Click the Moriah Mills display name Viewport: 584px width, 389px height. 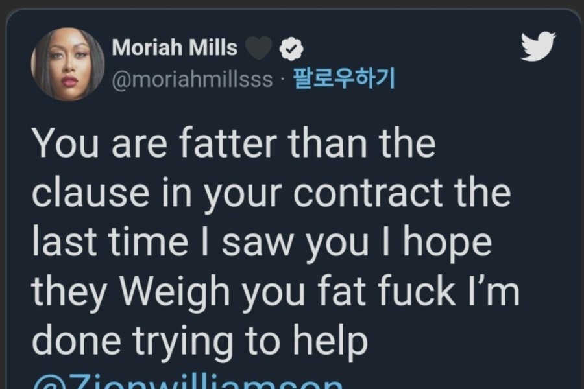pos(175,47)
